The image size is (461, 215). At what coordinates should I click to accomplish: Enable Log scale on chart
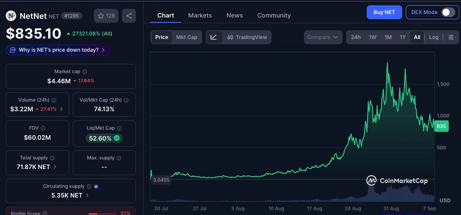[x=434, y=37]
